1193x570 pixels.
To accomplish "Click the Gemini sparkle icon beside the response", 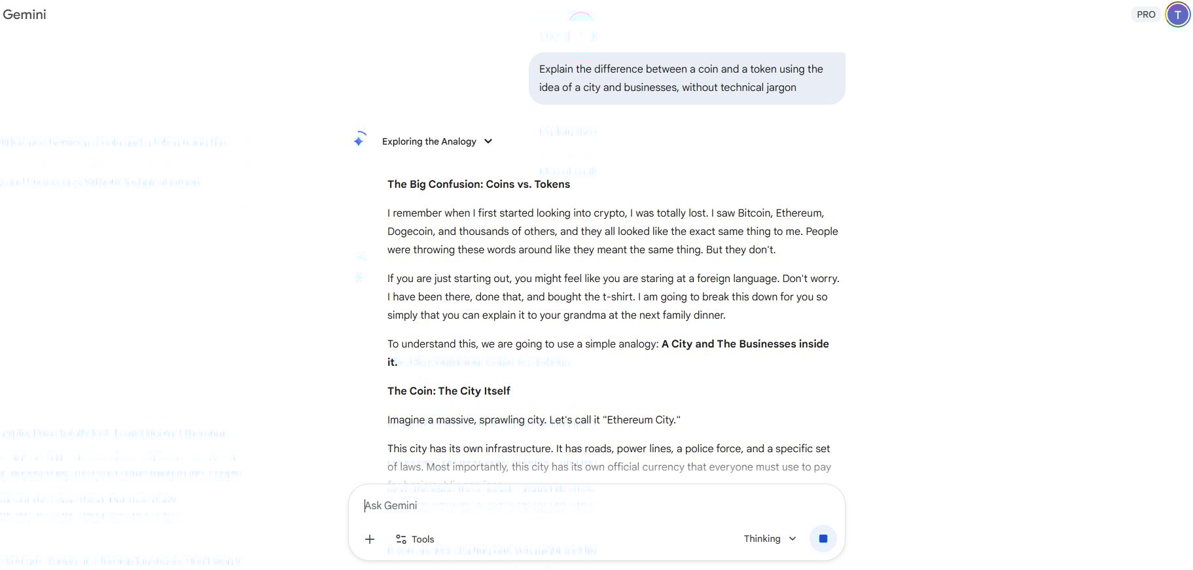I will 359,140.
